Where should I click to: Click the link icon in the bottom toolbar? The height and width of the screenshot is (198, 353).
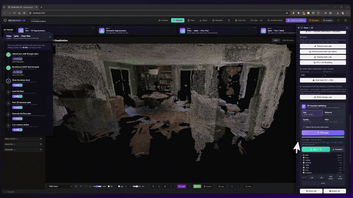pos(153,186)
